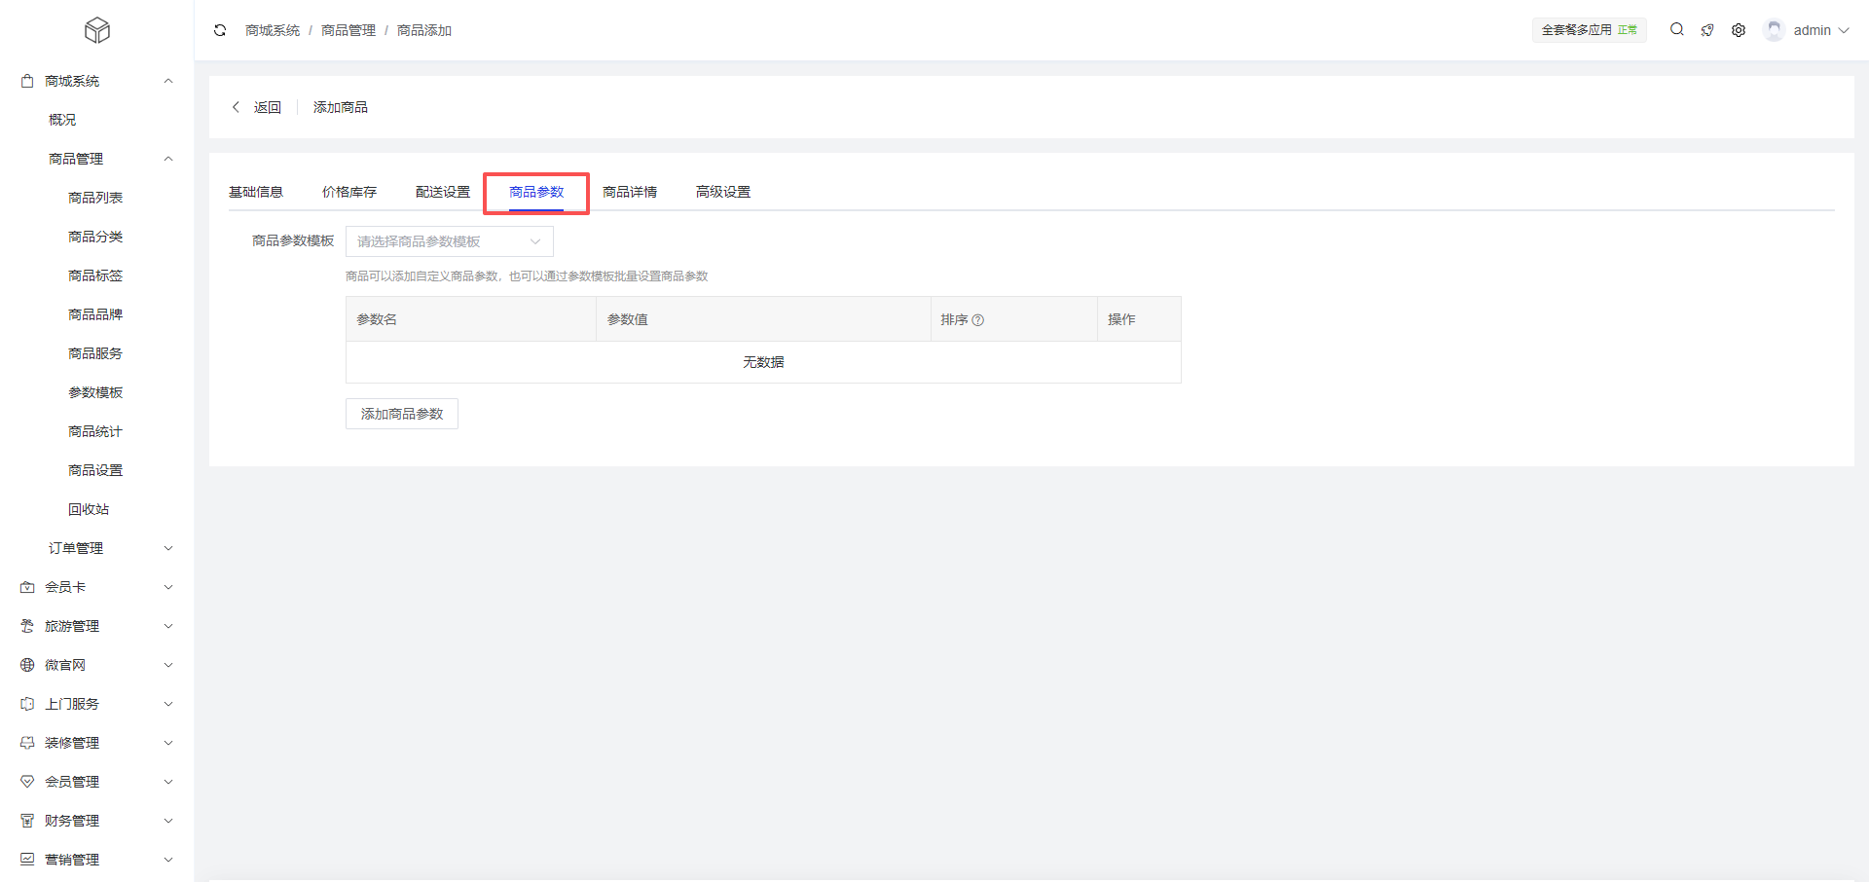1869x882 pixels.
Task: Expand the 财务管理 menu chevron
Action: click(168, 821)
